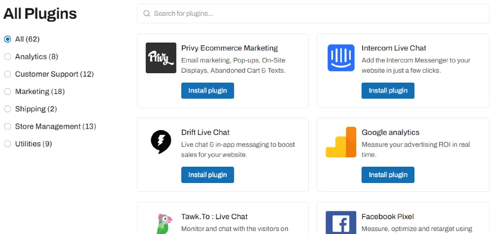
Task: Click the Intercom Live Chat logo
Action: pyautogui.click(x=341, y=58)
